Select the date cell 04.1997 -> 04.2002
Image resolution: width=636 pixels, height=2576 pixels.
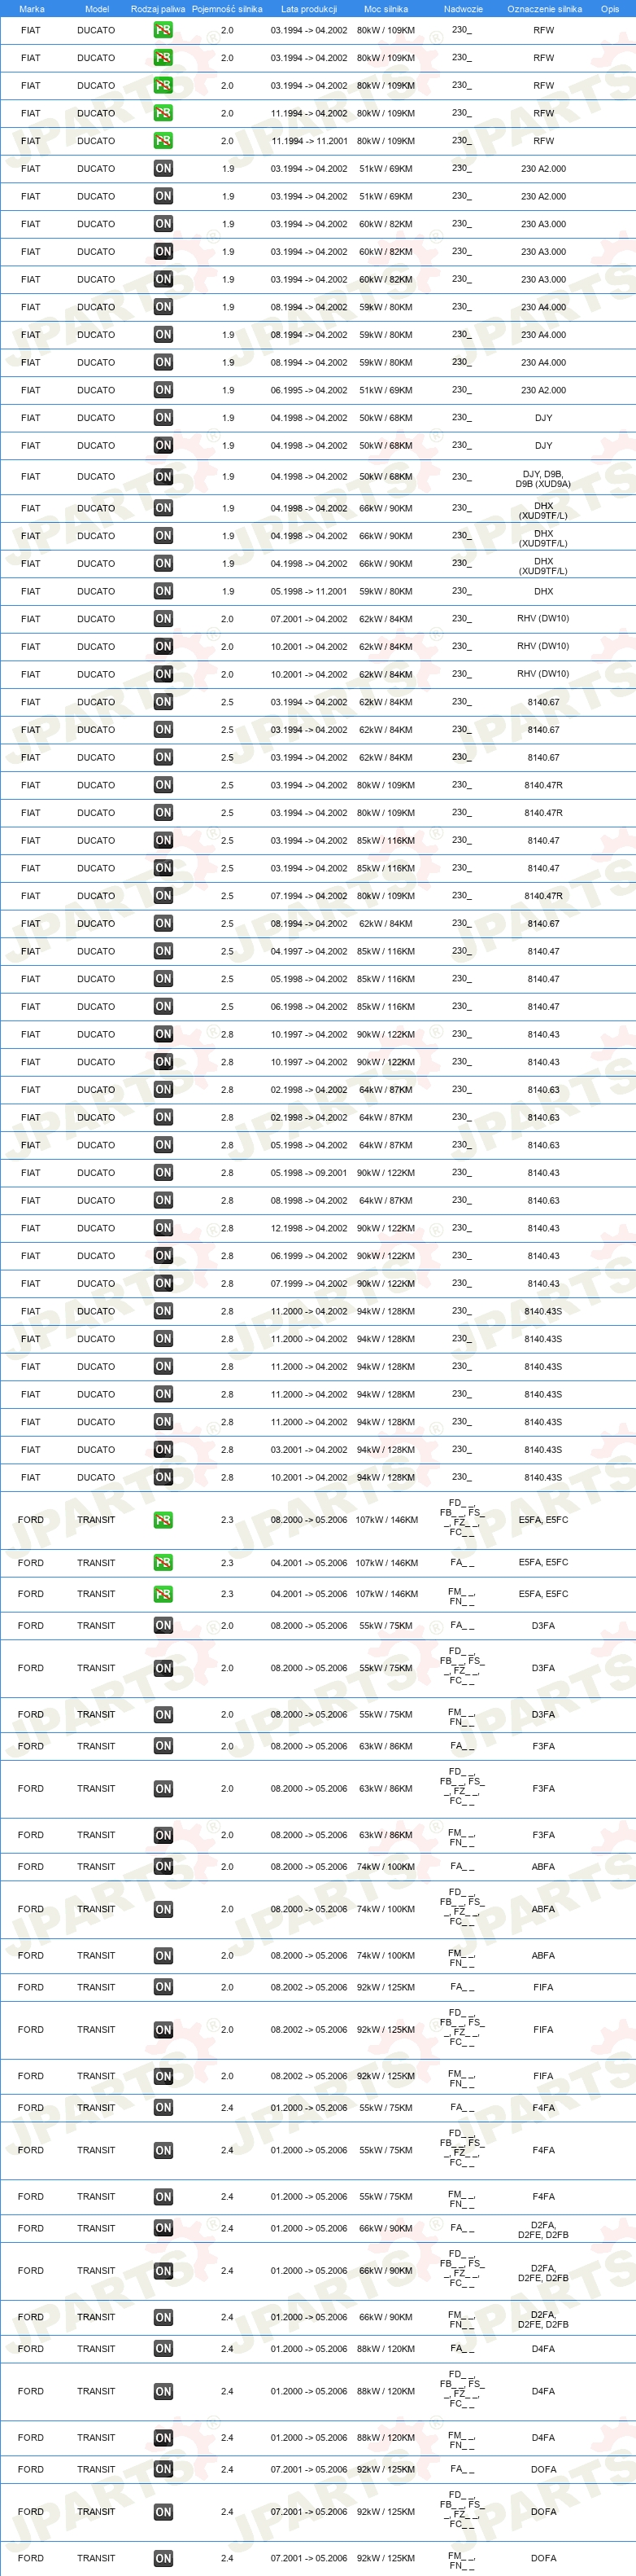point(308,951)
